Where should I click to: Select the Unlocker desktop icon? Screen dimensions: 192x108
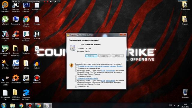coord(5,64)
